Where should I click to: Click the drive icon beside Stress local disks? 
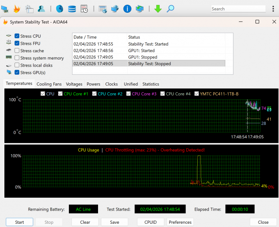point(9,66)
